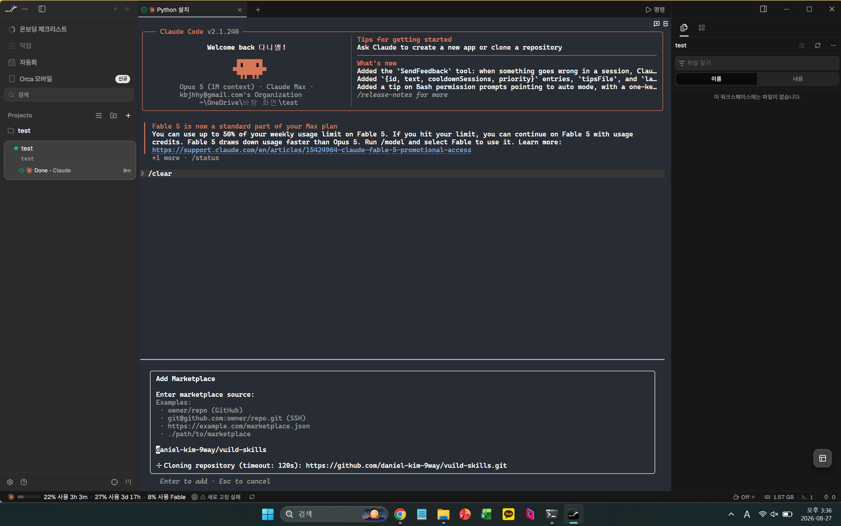This screenshot has height=526, width=841.
Task: Click the split pane icon above the terminal
Action: 666,24
